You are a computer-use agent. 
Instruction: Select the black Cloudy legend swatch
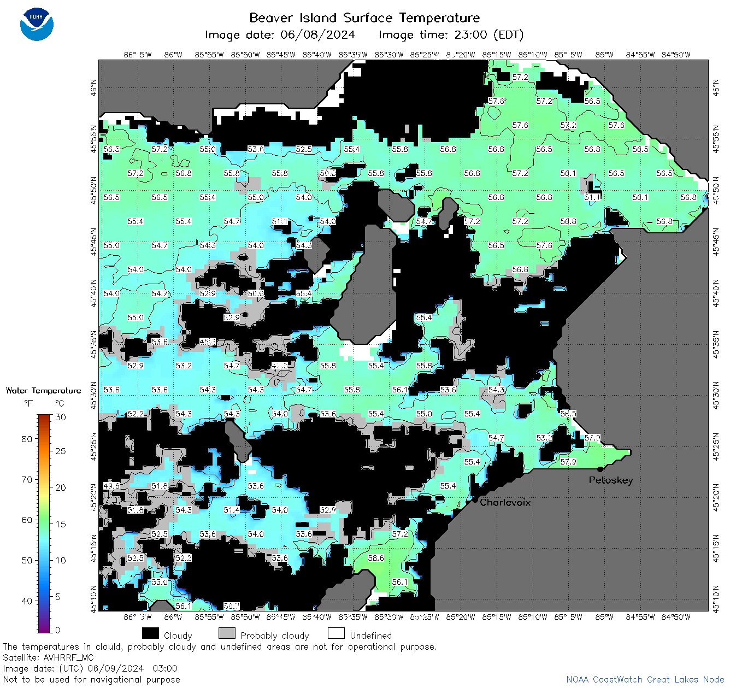click(150, 633)
